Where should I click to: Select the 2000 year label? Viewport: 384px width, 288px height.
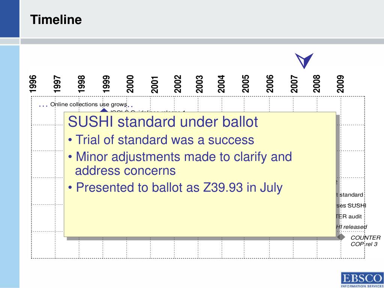click(x=130, y=84)
